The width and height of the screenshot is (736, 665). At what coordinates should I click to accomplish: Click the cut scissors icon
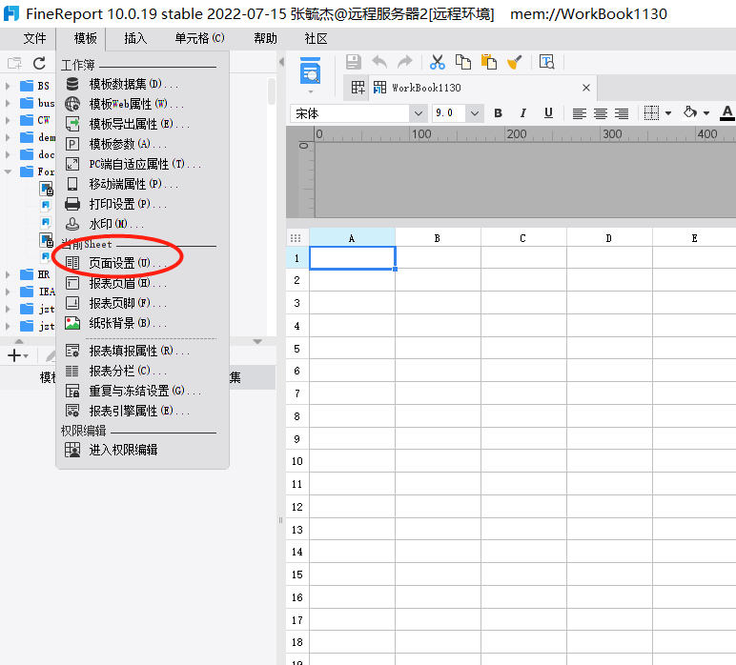click(438, 62)
